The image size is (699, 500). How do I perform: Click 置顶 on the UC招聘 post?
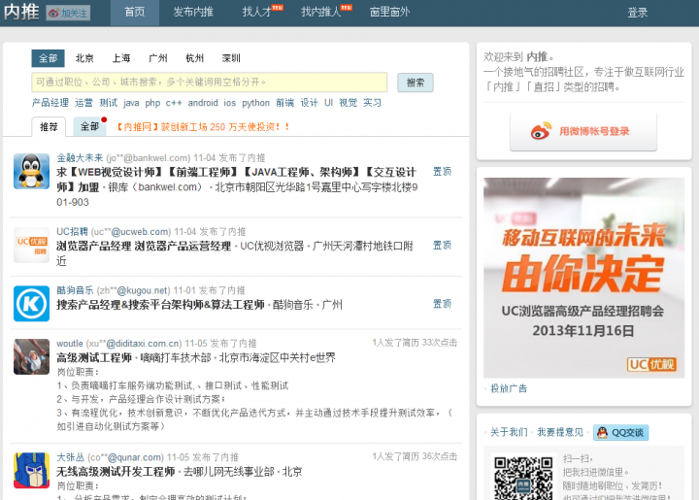(443, 246)
